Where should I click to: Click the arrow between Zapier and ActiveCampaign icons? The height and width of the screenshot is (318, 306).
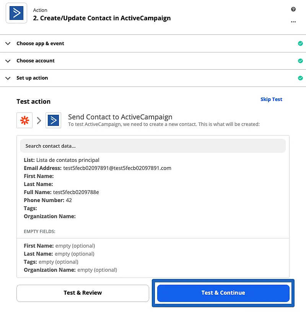tap(39, 121)
